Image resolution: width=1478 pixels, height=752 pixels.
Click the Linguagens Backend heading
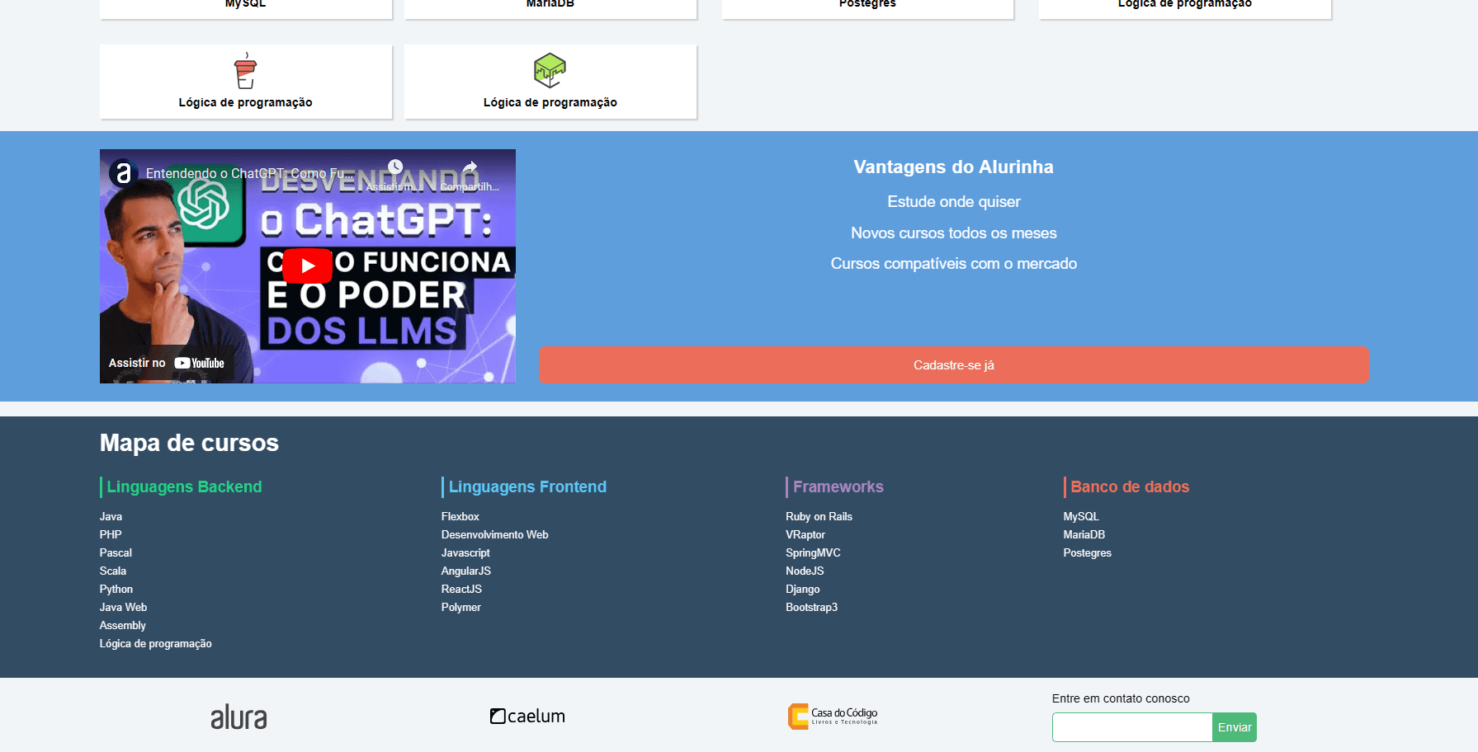click(x=184, y=486)
